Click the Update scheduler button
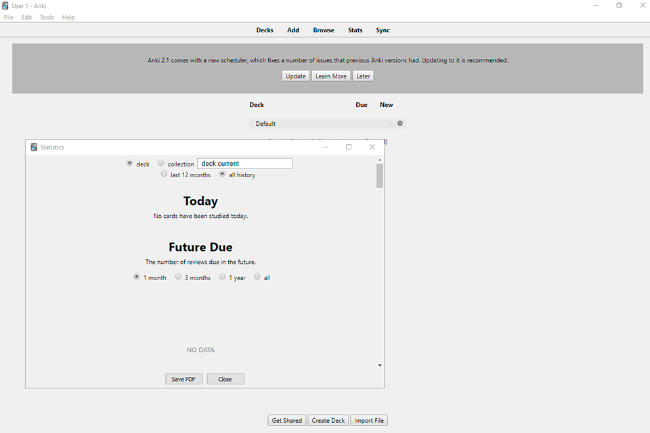The height and width of the screenshot is (433, 650). (296, 76)
